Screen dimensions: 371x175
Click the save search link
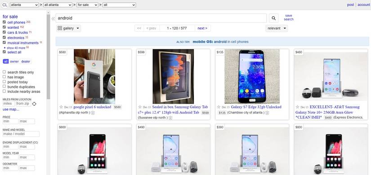click(x=289, y=17)
